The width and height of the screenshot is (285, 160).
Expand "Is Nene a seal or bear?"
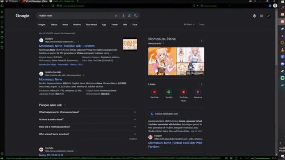click(x=88, y=120)
